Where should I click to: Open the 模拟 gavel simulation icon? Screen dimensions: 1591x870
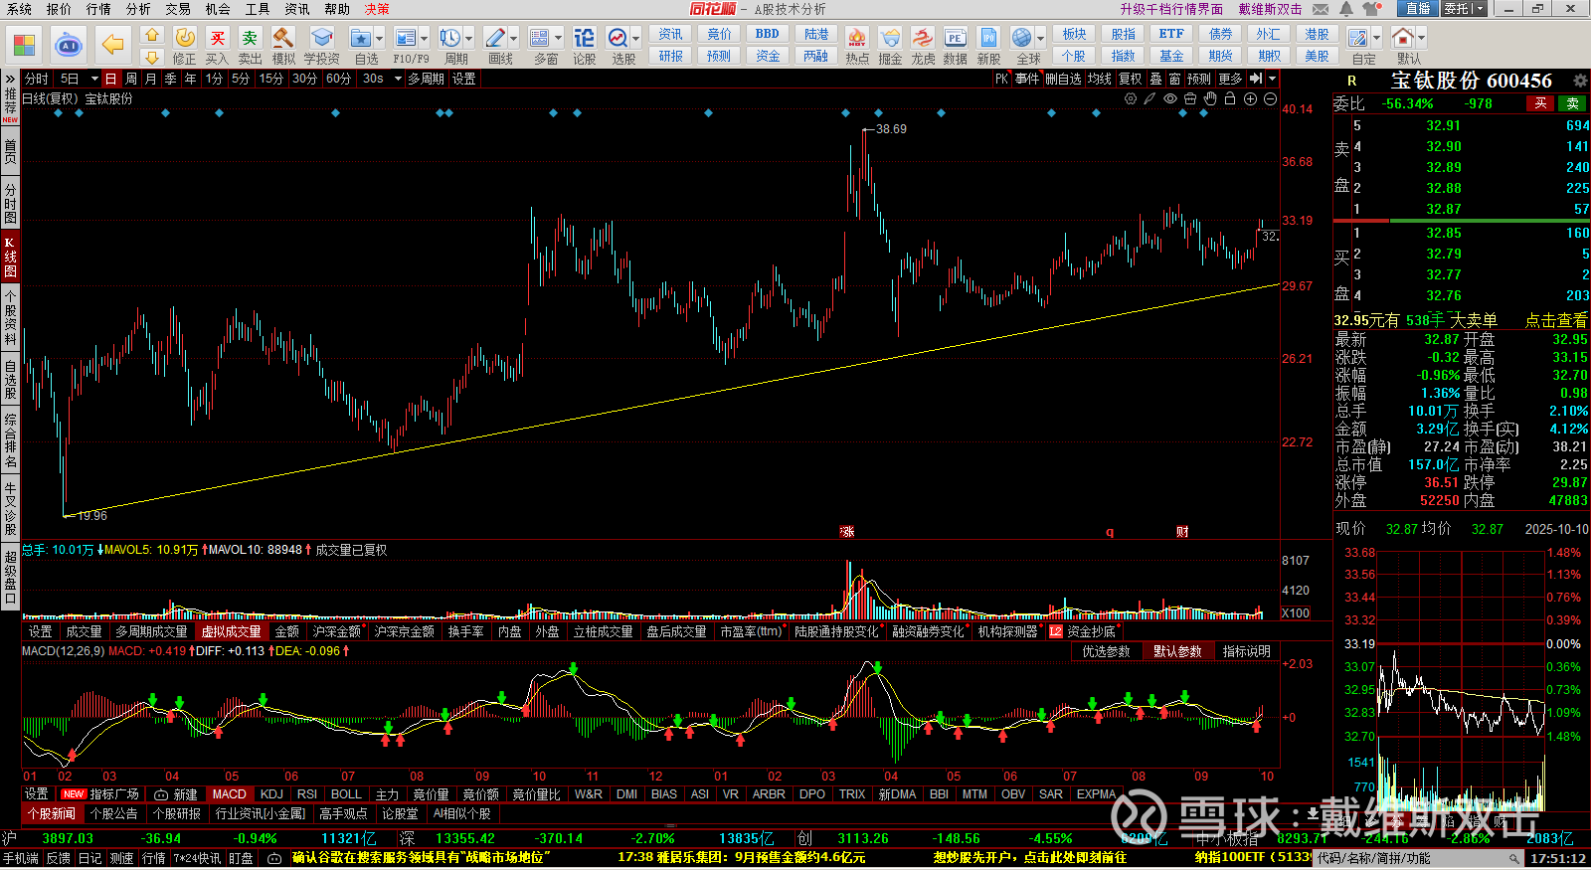point(283,46)
